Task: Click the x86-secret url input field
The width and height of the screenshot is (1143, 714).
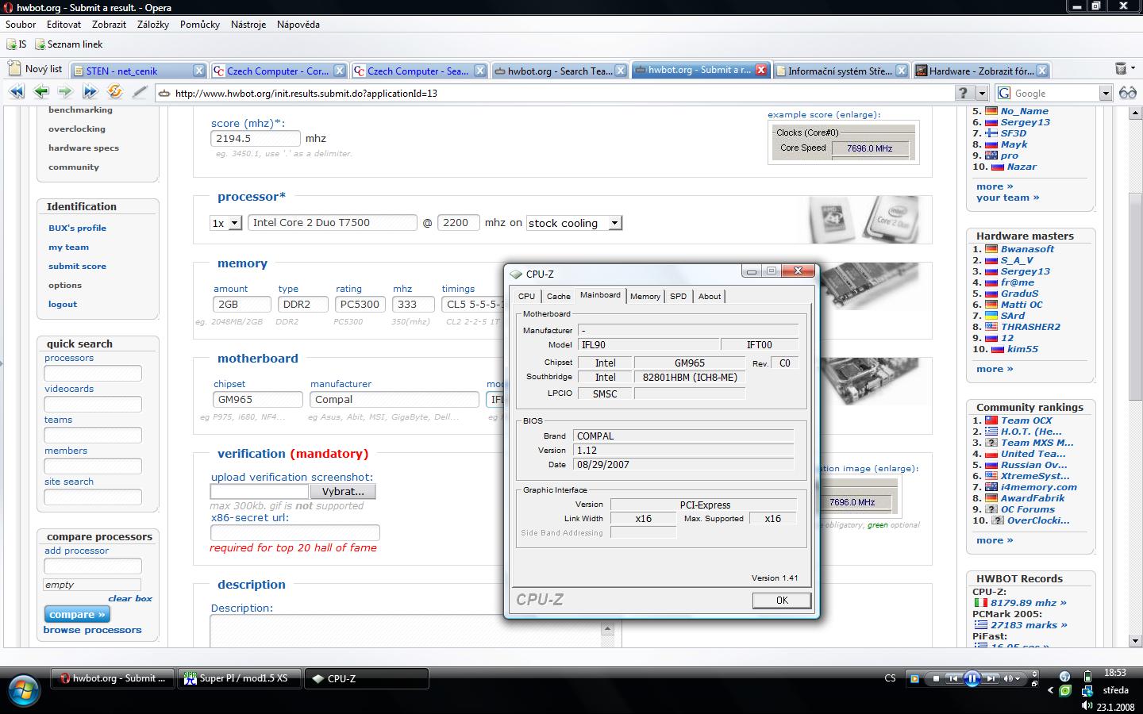Action: click(295, 532)
